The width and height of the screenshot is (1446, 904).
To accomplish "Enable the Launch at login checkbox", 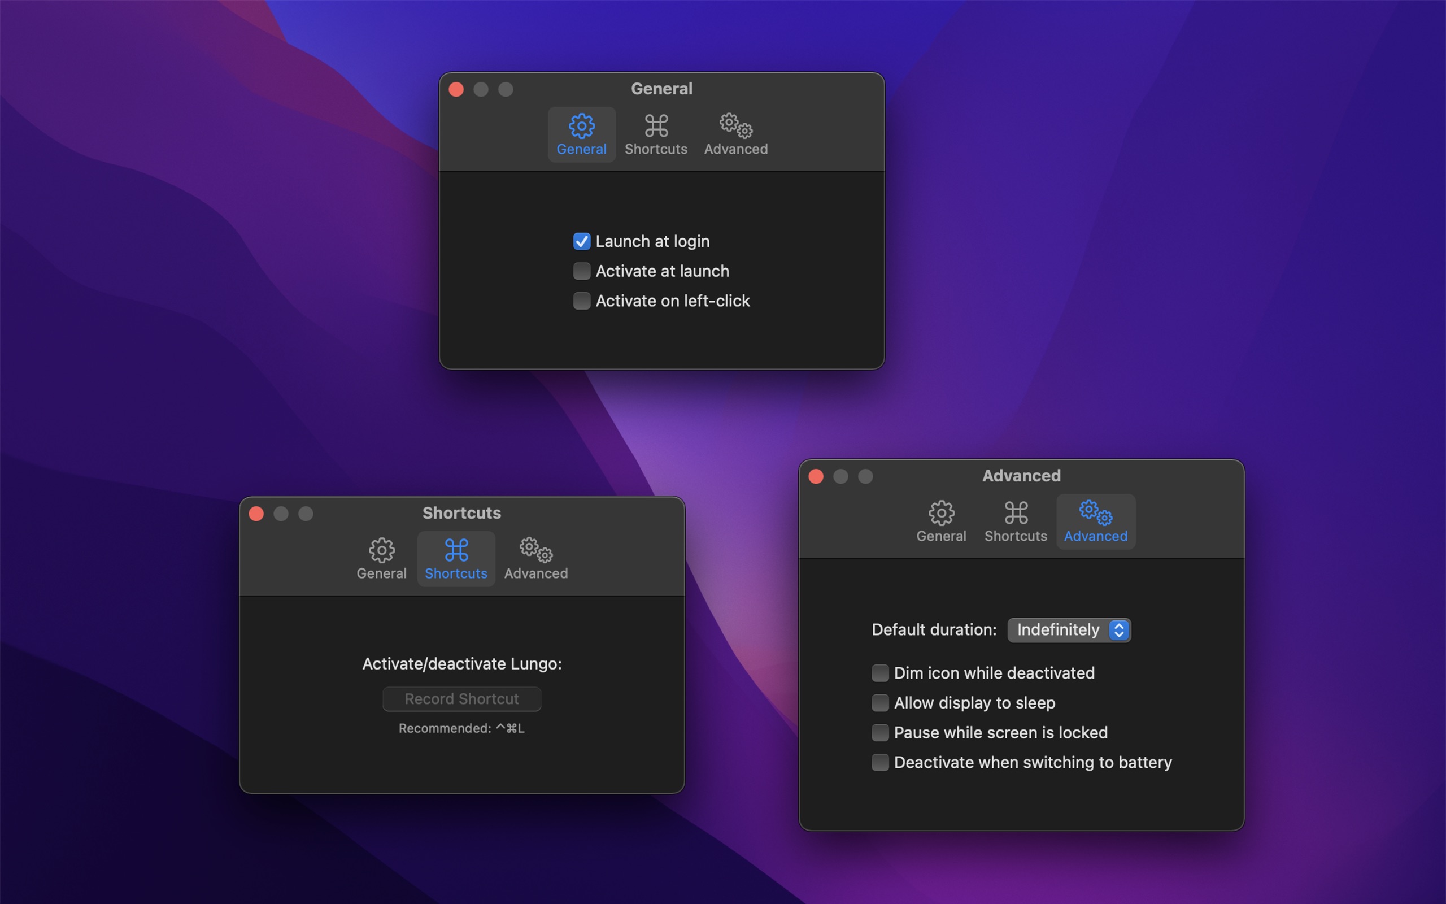I will pos(581,242).
